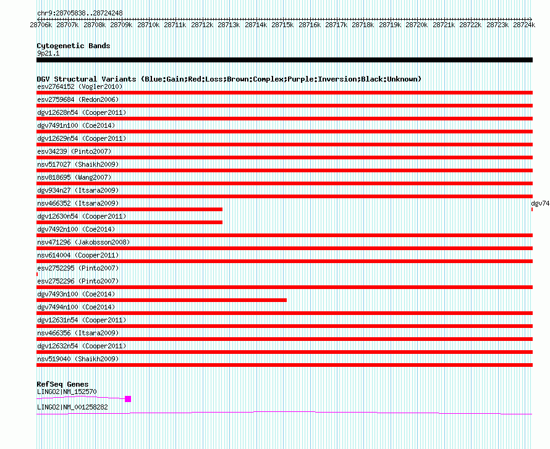Open variant esv34239 (Pinto2007) label

74,151
